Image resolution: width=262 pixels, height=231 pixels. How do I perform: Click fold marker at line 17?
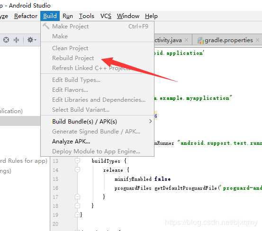pos(77,196)
